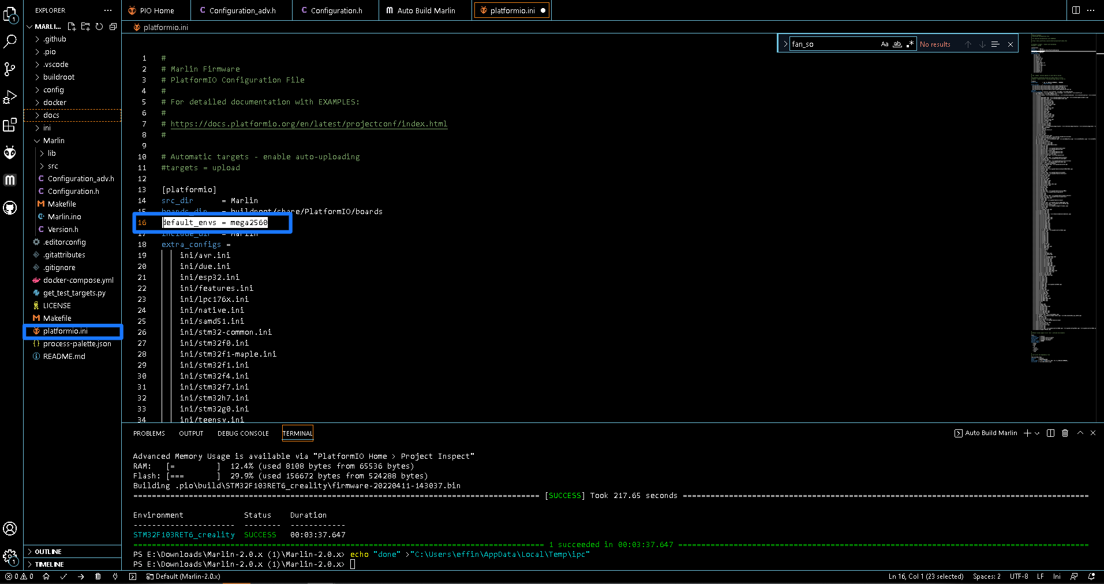Image resolution: width=1104 pixels, height=584 pixels.
Task: Expand the OUTLINE section
Action: [48, 552]
